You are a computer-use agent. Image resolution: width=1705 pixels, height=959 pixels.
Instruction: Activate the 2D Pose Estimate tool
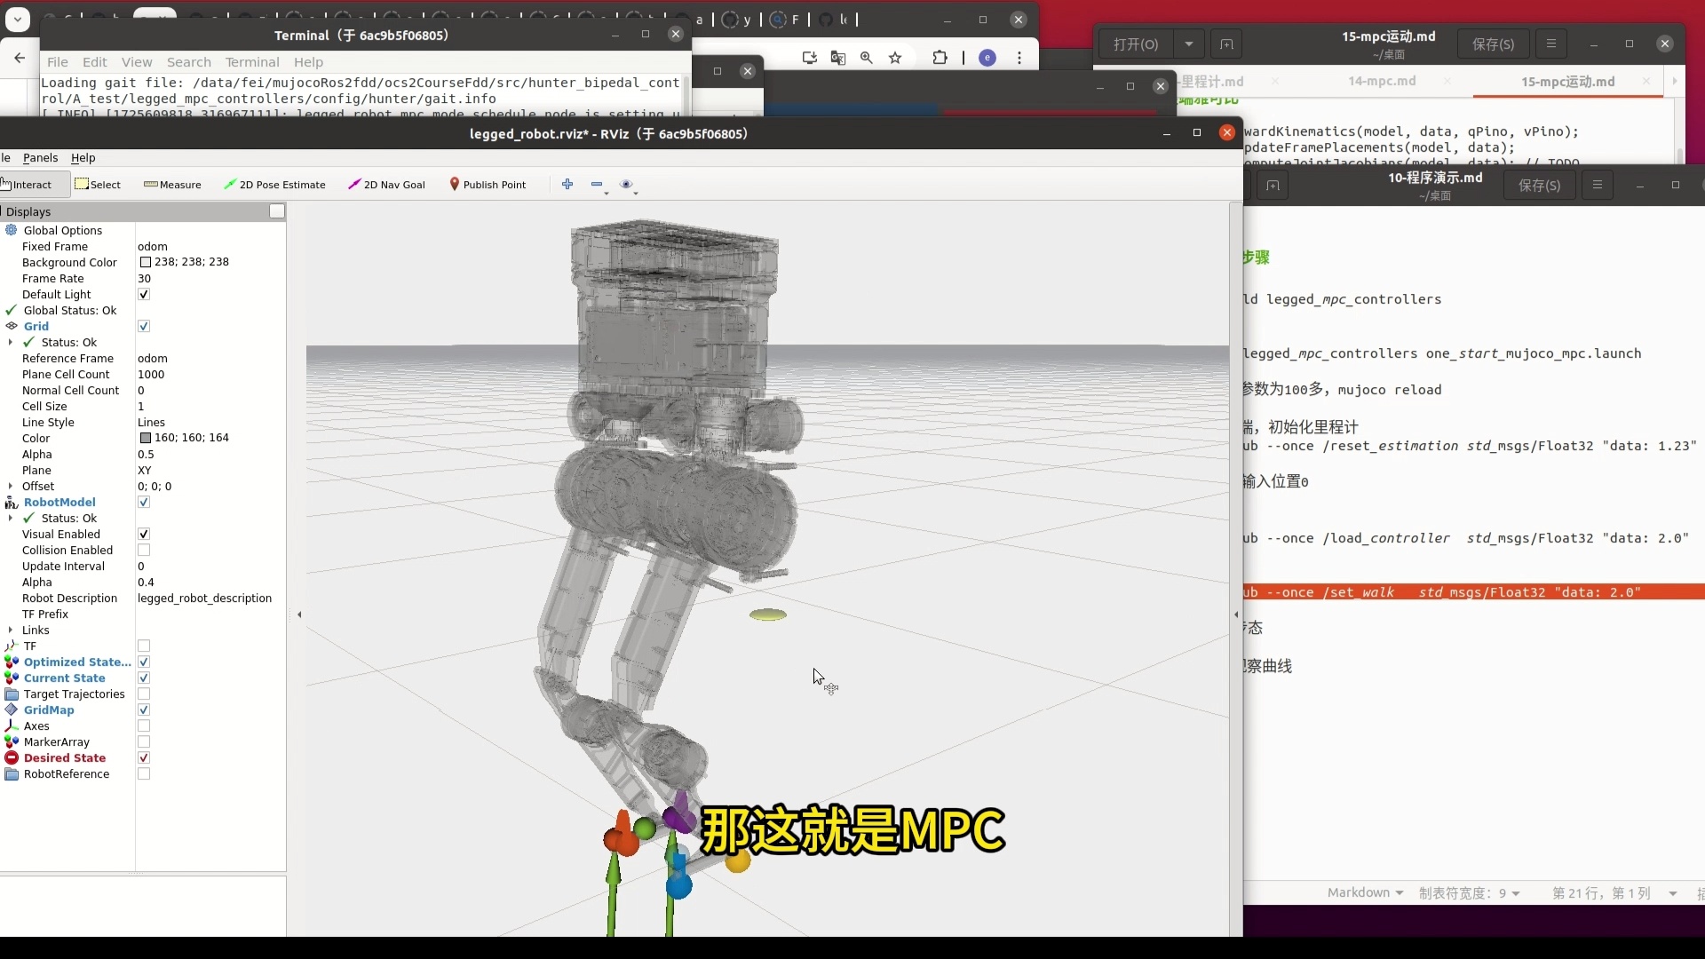pos(274,185)
